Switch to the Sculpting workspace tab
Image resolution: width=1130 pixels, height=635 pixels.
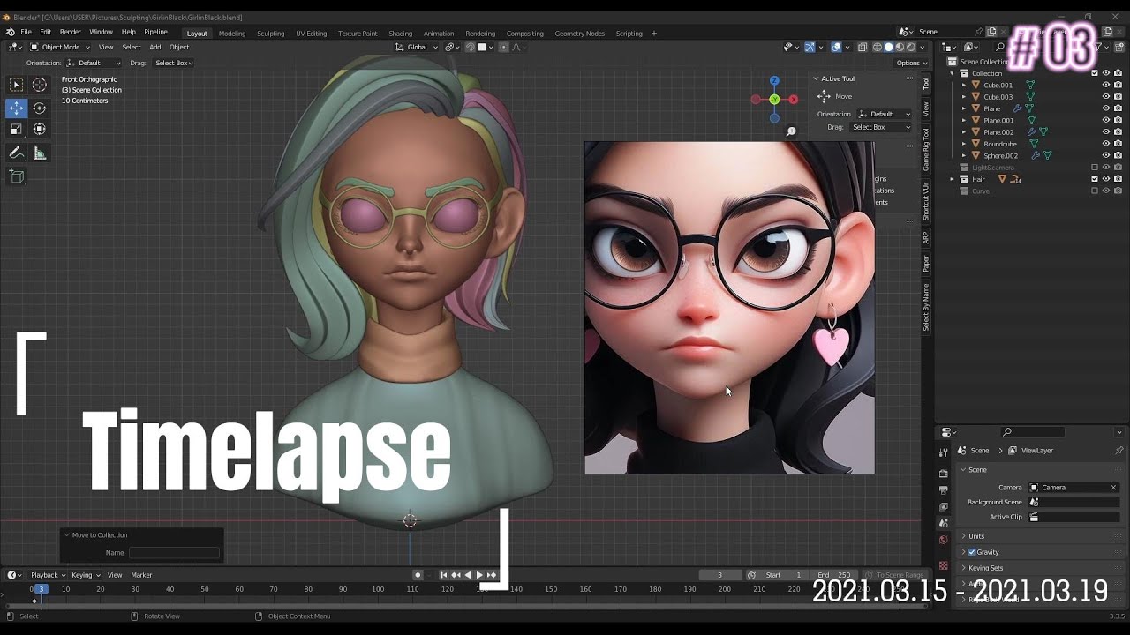pos(270,34)
